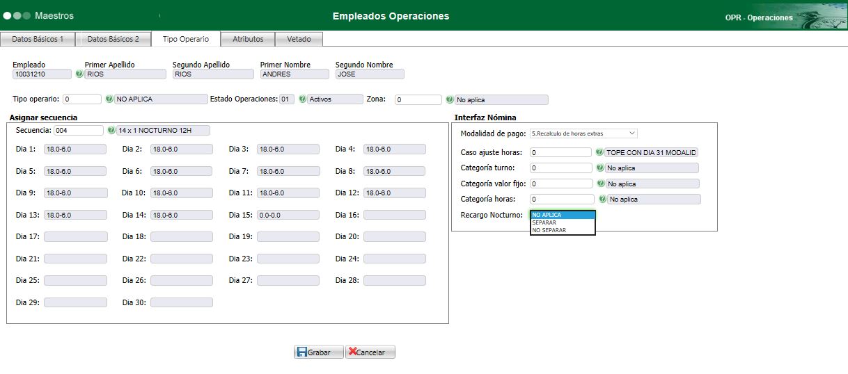Click the empty Dia 30 field
The height and width of the screenshot is (374, 848).
[x=182, y=302]
